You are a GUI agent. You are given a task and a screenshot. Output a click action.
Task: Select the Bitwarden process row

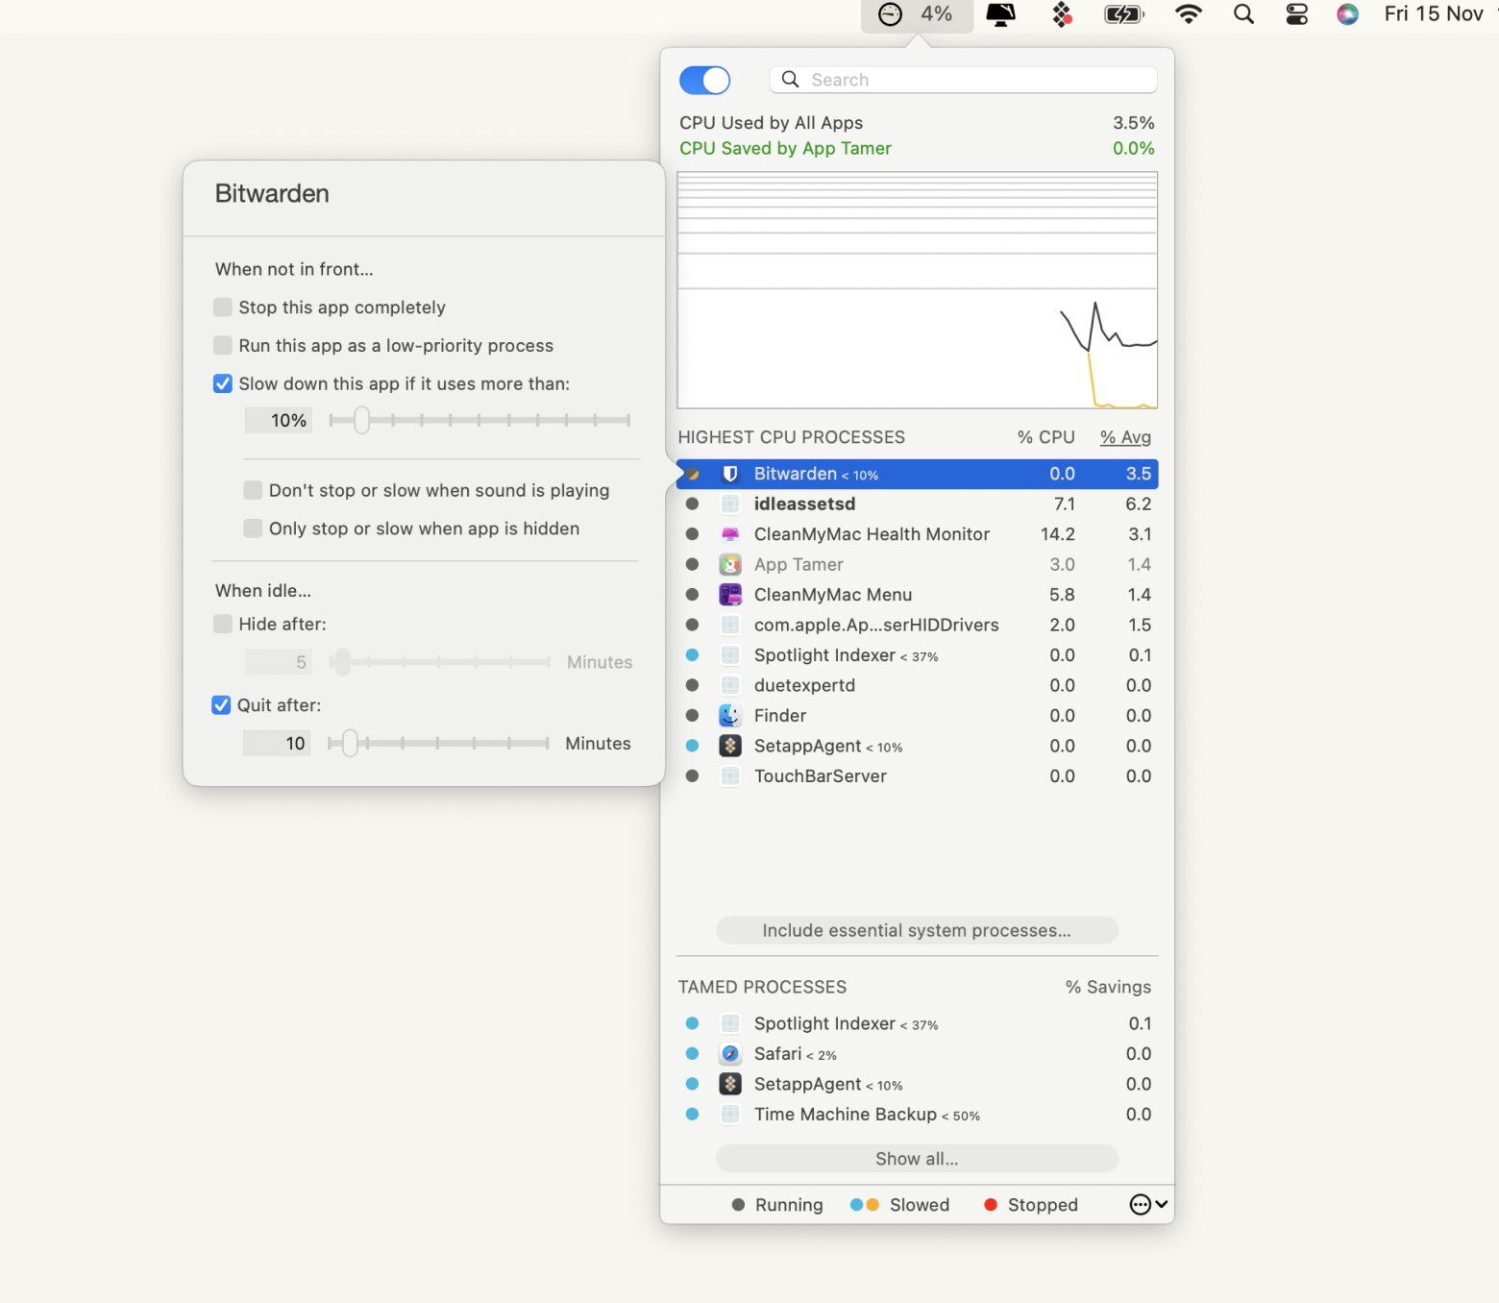[x=917, y=474]
